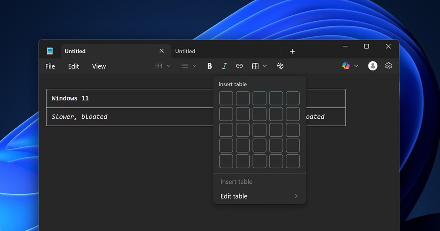Open Notepad settings gear
This screenshot has width=440, height=231.
tap(389, 66)
